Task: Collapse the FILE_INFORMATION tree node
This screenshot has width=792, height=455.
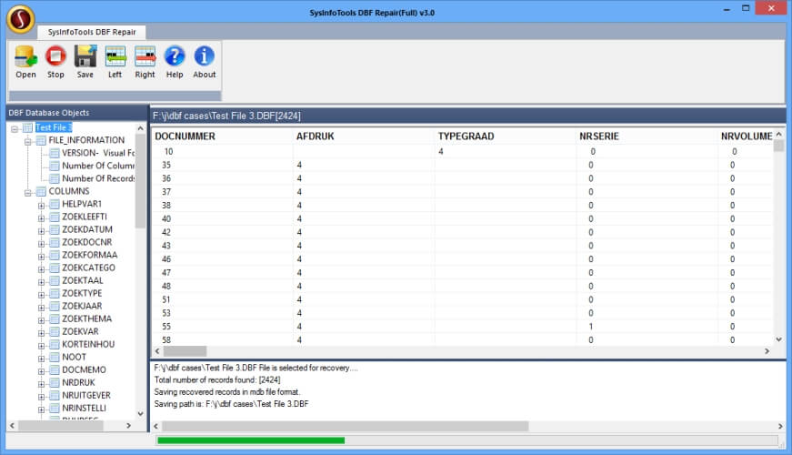Action: pos(28,140)
